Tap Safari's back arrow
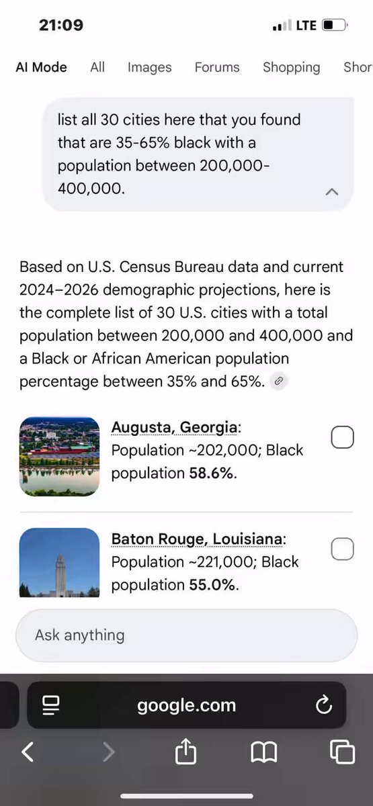 [x=28, y=752]
